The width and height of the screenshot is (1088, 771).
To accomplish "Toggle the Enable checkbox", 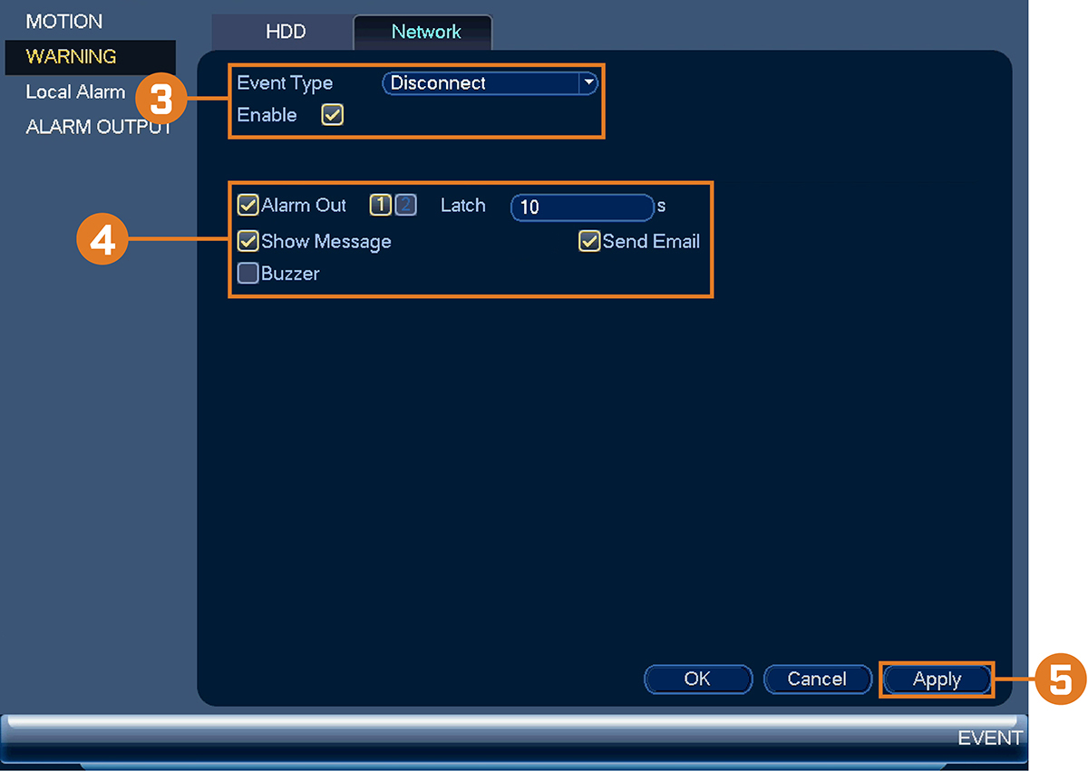I will (x=333, y=115).
